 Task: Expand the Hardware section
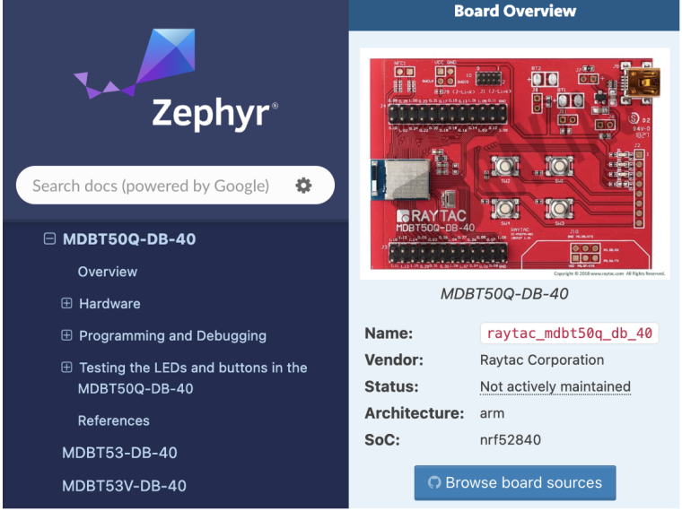tap(66, 304)
